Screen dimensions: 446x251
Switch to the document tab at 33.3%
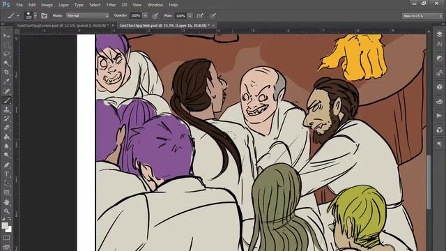(164, 25)
